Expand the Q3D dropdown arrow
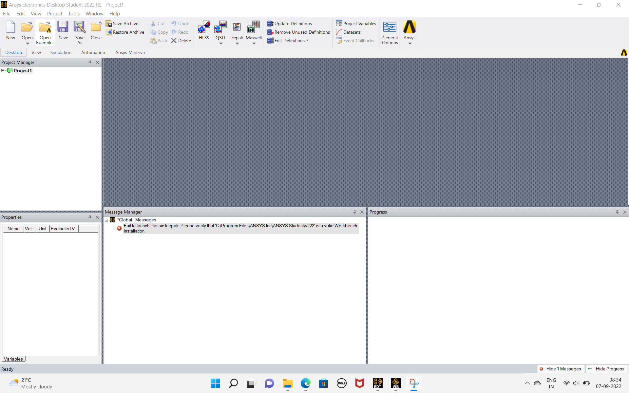 point(221,43)
